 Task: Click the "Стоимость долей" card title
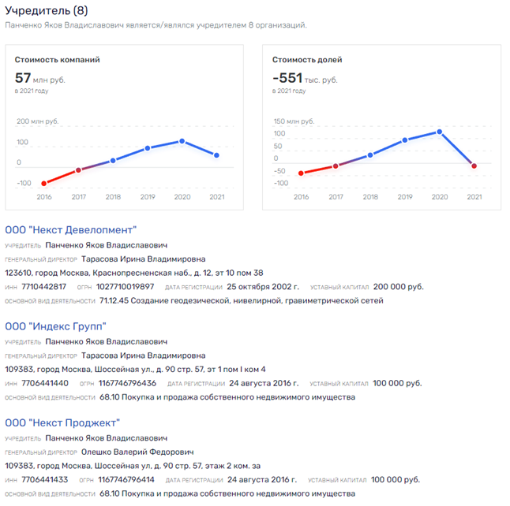tap(307, 60)
